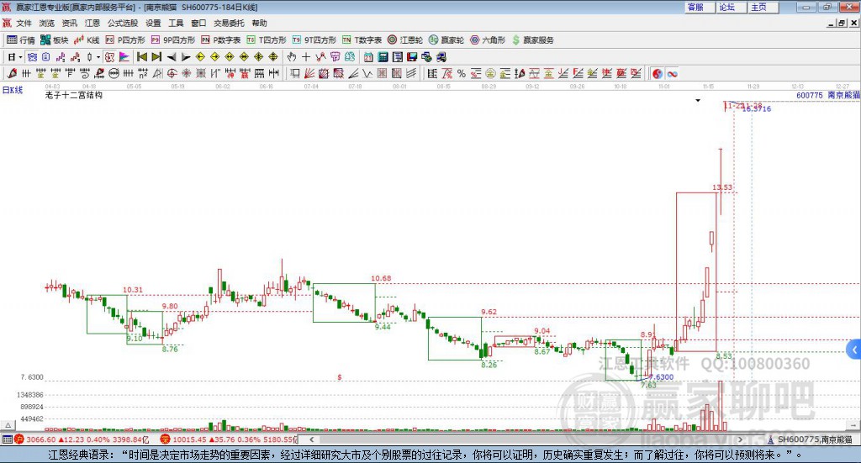Open the 交易委托 menu

tap(229, 23)
